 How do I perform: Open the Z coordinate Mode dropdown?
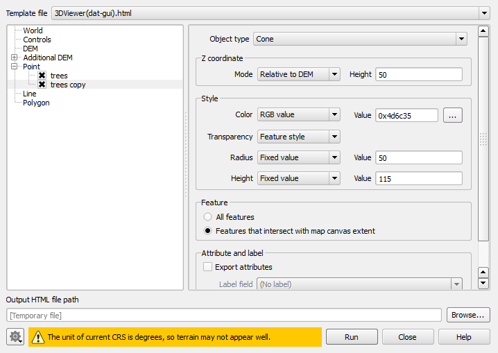(x=298, y=74)
